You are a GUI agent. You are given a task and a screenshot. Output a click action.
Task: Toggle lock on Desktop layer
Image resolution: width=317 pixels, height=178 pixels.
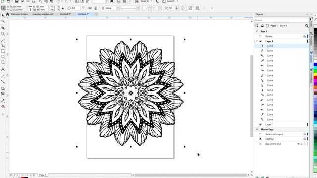[304, 139]
